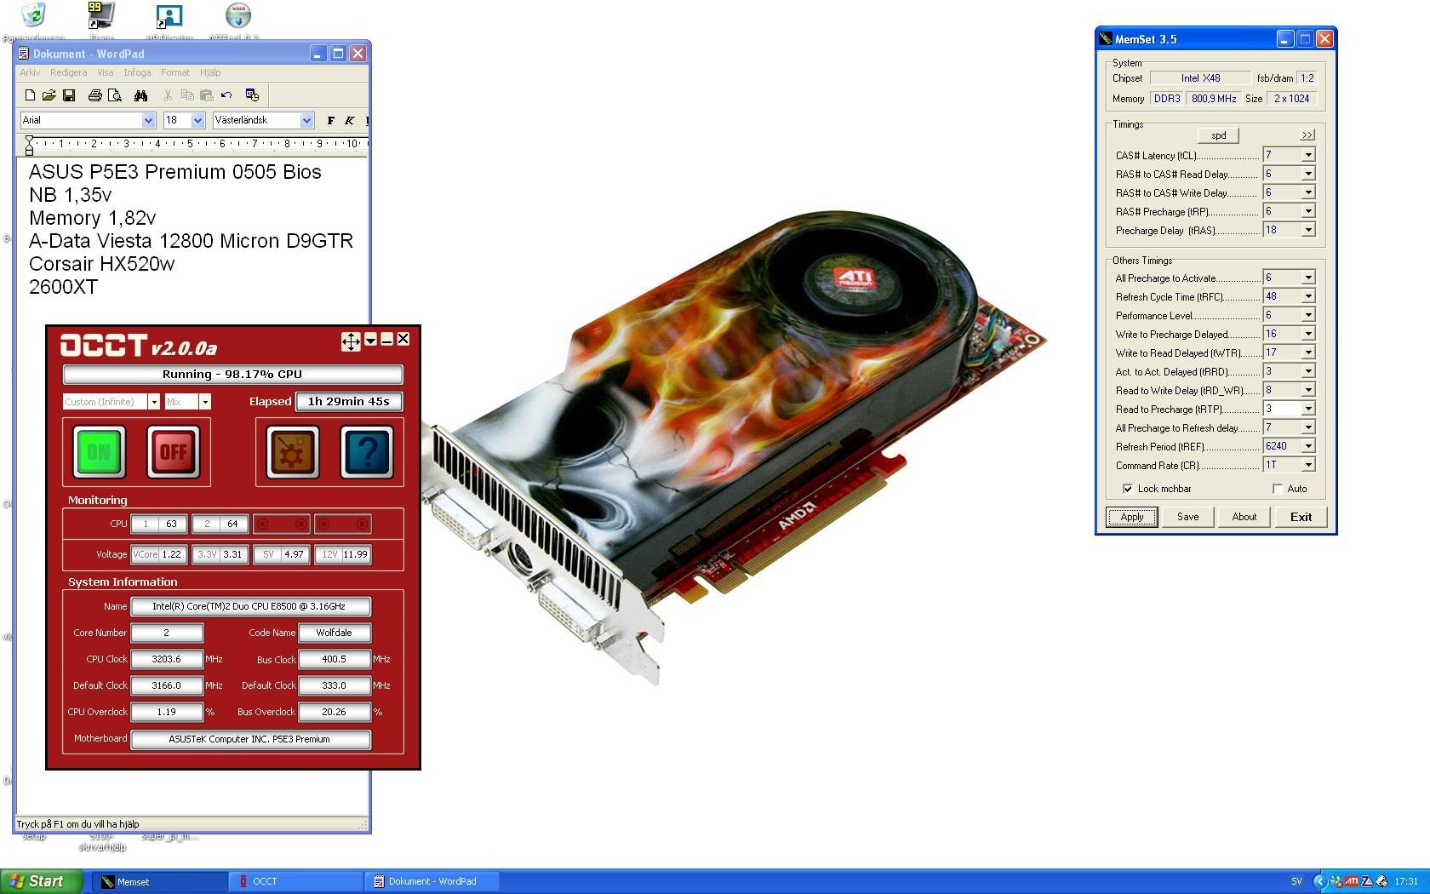The height and width of the screenshot is (894, 1430).
Task: Click the green ON button in OCCT
Action: coord(100,452)
